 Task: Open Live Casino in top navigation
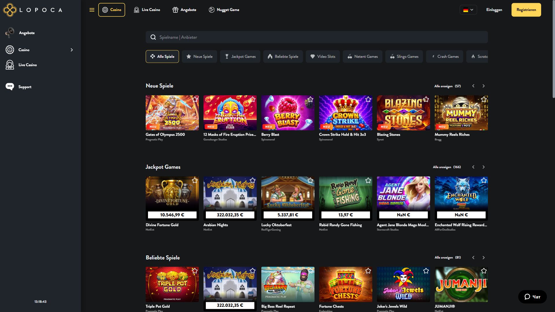[x=147, y=10]
